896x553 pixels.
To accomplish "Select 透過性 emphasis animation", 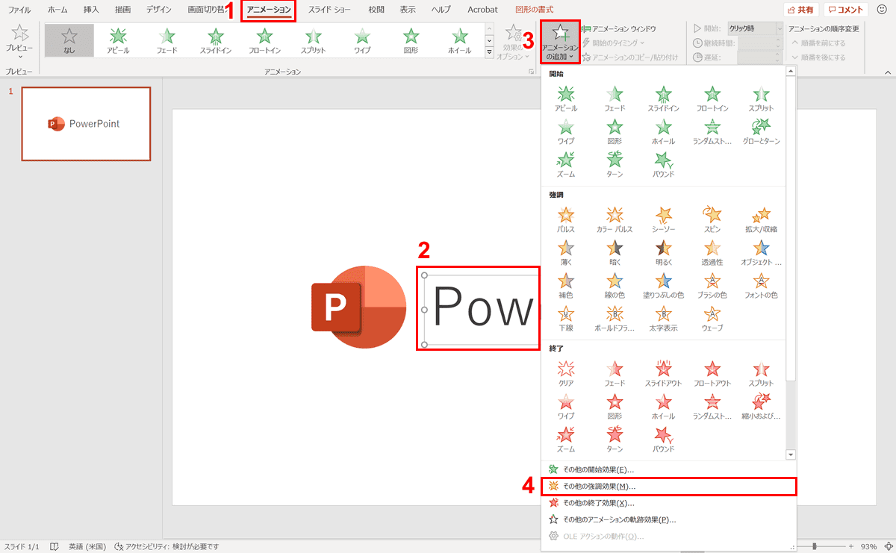I will 712,253.
